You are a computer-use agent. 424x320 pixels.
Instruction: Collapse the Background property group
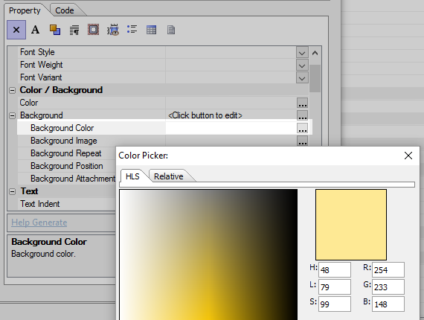tap(13, 116)
